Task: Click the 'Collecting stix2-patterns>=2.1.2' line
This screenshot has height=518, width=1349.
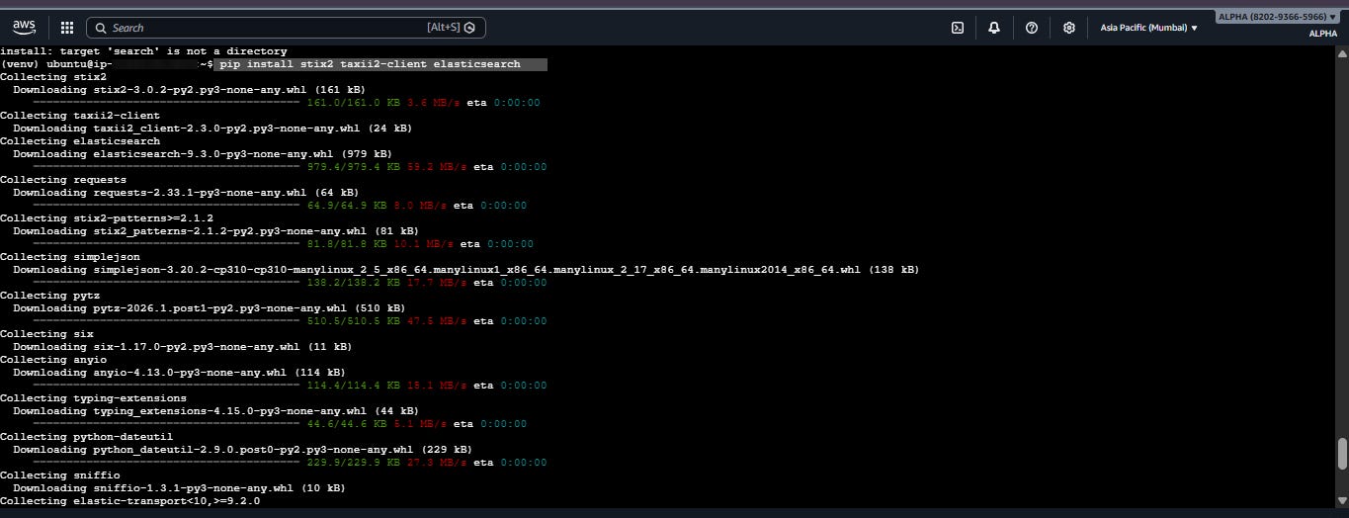Action: 107,218
